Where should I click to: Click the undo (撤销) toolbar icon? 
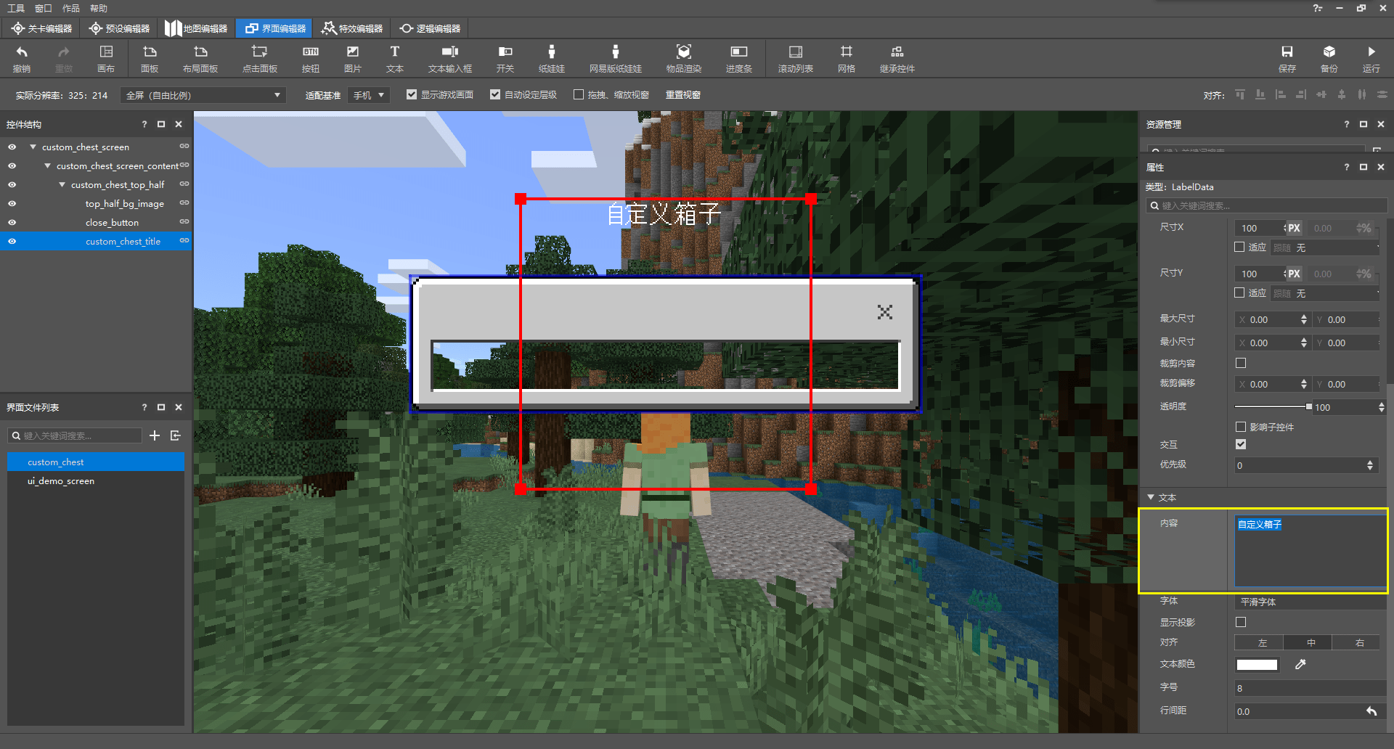click(x=22, y=58)
